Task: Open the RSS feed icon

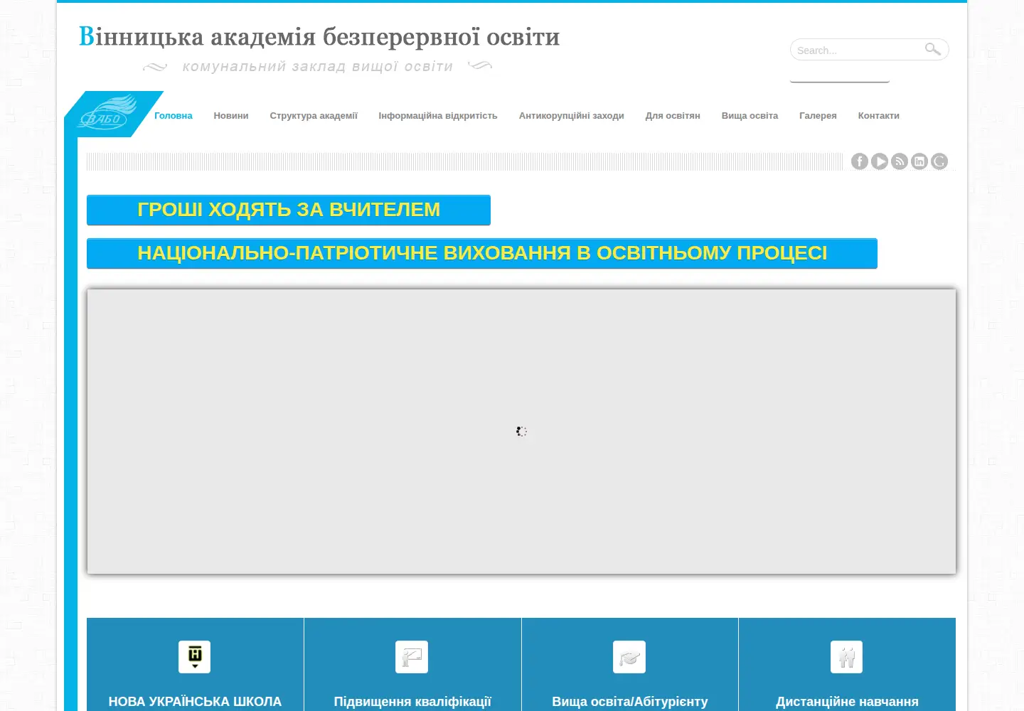Action: pyautogui.click(x=900, y=161)
